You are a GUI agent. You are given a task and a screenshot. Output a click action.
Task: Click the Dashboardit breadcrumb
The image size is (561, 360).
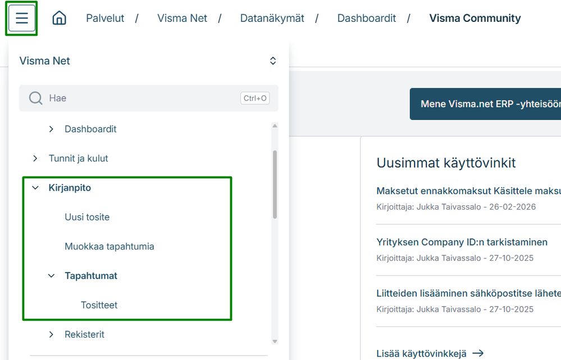(x=366, y=18)
